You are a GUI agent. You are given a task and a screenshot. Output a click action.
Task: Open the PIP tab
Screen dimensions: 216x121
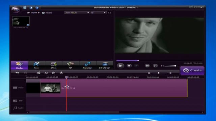pyautogui.click(x=71, y=65)
